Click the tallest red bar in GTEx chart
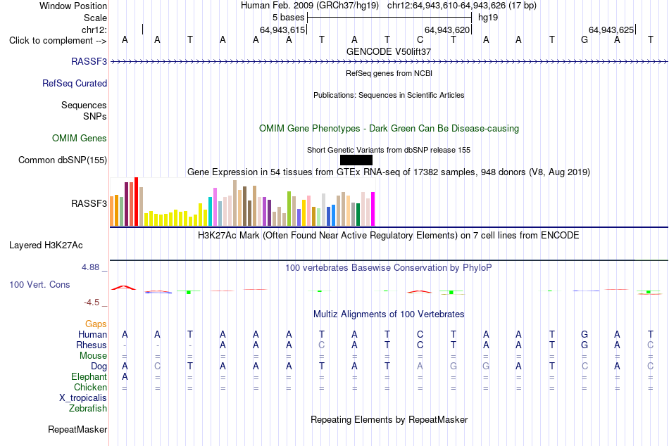 [x=137, y=201]
